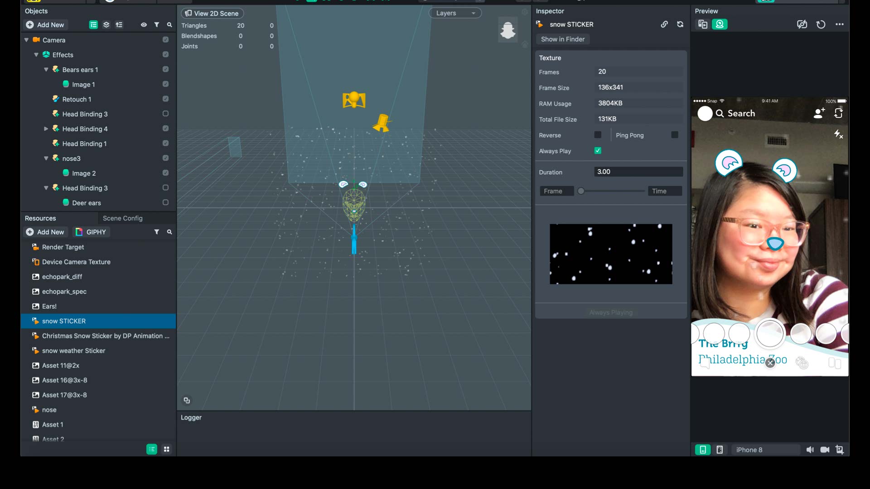Toggle the Head Binding 4 checkbox
870x489 pixels.
click(x=165, y=129)
